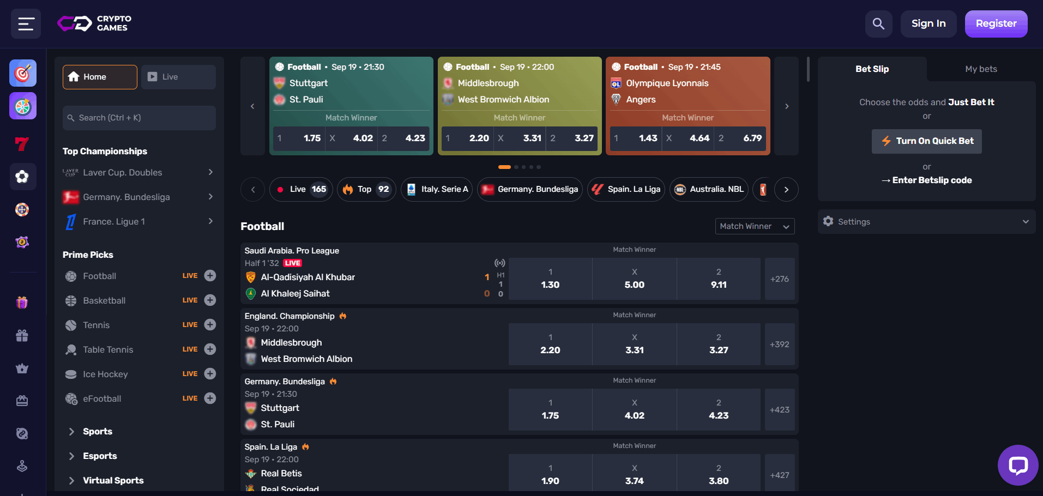Select the Live tab in left panel
1043x496 pixels.
(x=178, y=77)
